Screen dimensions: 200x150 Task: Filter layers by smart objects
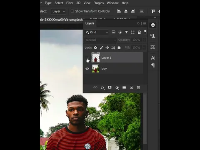point(139,32)
